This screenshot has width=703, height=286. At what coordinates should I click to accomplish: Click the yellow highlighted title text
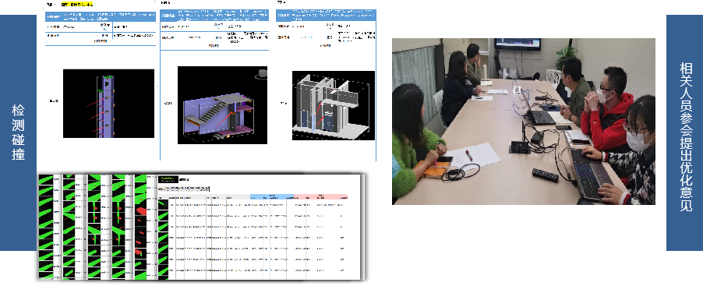77,5
